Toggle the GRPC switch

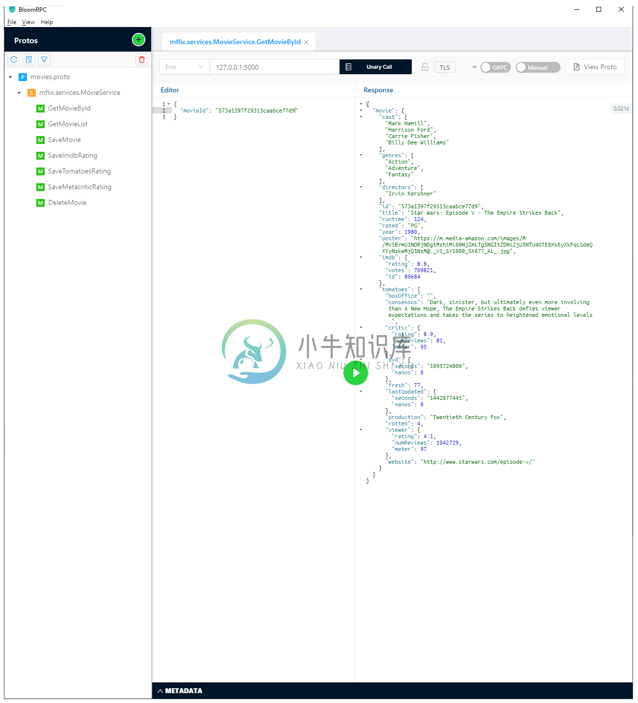click(496, 67)
